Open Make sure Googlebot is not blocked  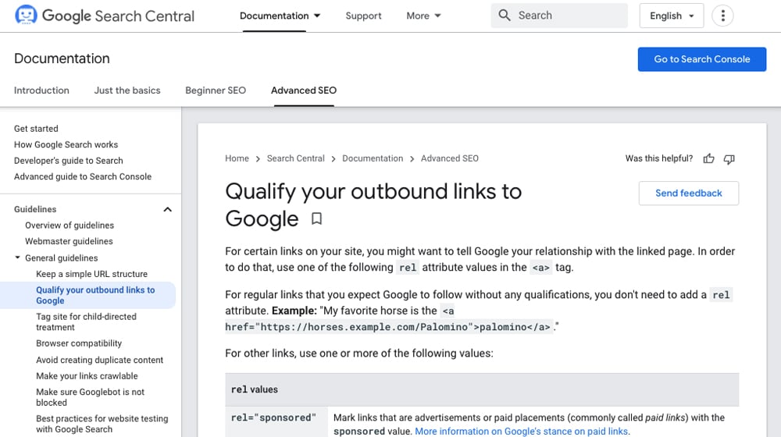pyautogui.click(x=90, y=397)
